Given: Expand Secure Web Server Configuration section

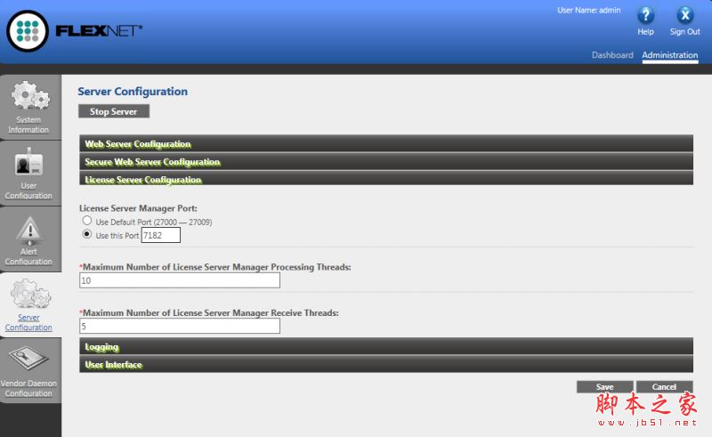Looking at the screenshot, I should coord(386,162).
